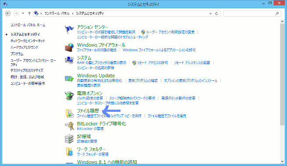Click the Control Panel icon in address bar
The height and width of the screenshot is (166, 287).
pyautogui.click(x=36, y=13)
